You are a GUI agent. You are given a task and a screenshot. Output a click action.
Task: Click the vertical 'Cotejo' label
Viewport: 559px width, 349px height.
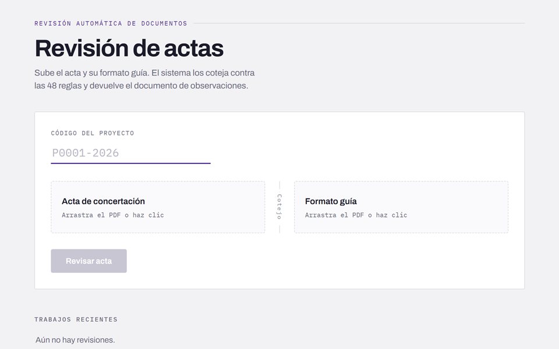(279, 207)
